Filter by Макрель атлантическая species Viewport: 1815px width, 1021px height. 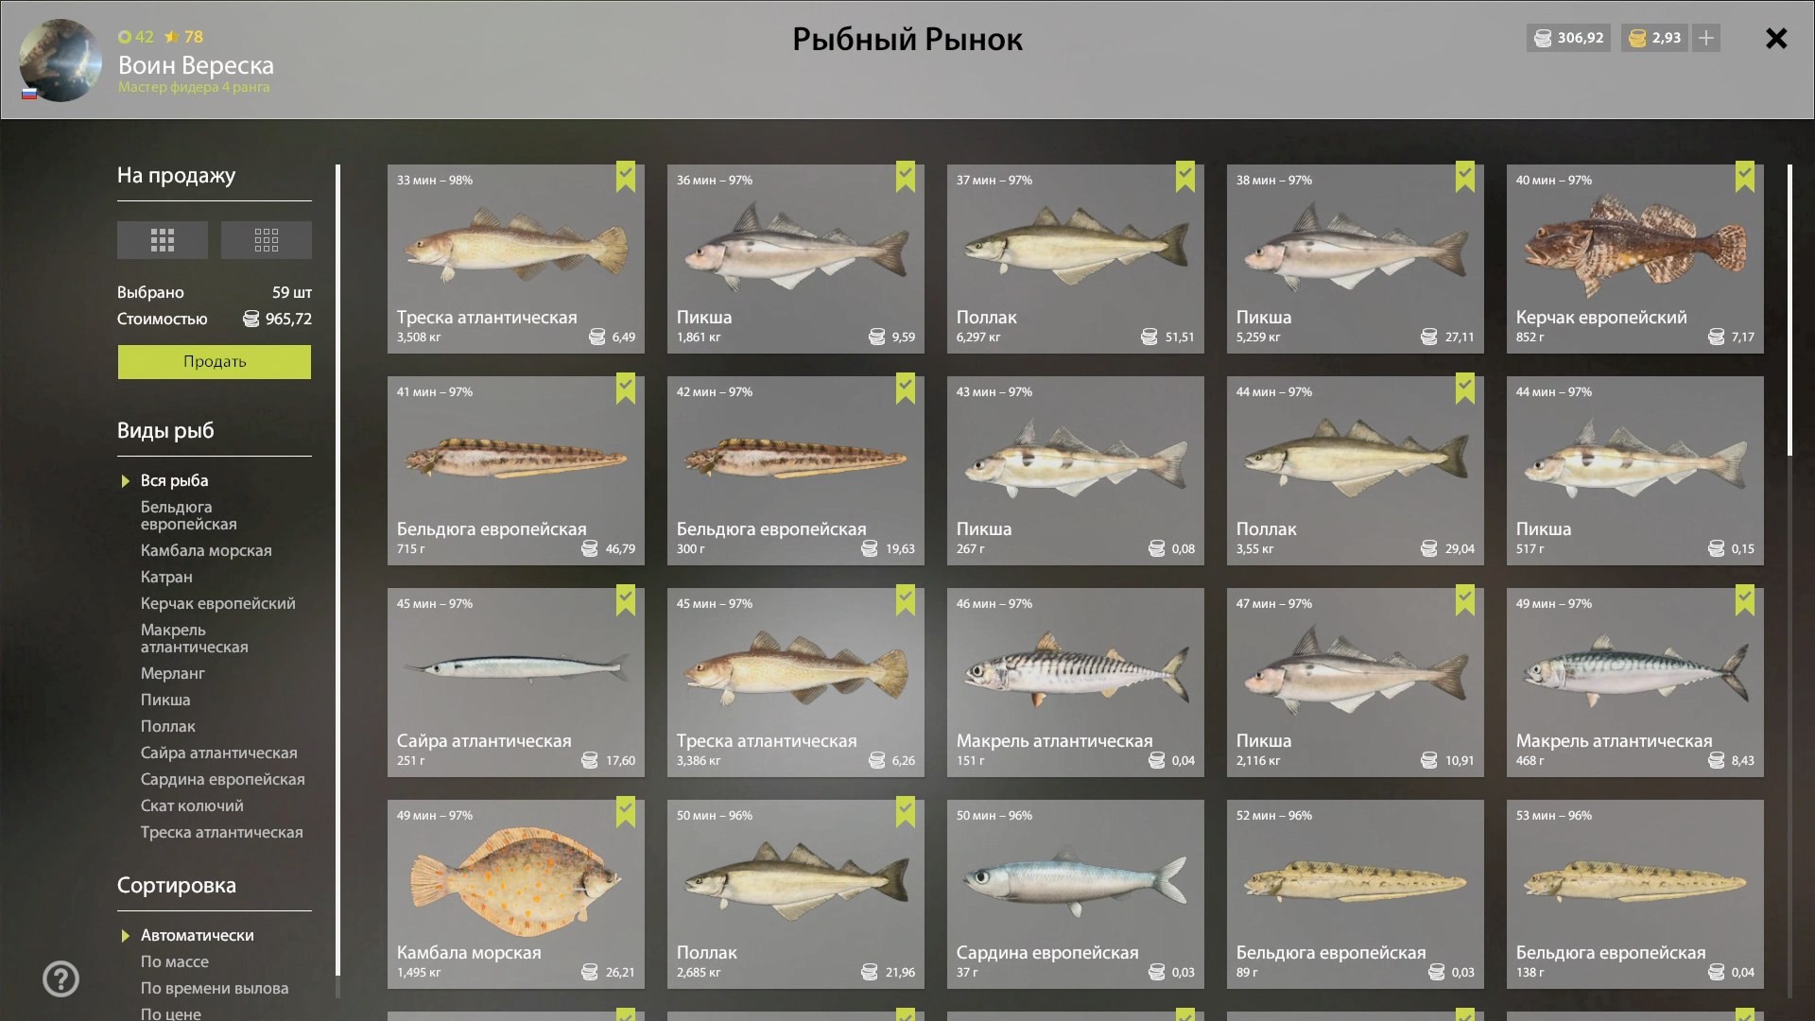[x=195, y=638]
